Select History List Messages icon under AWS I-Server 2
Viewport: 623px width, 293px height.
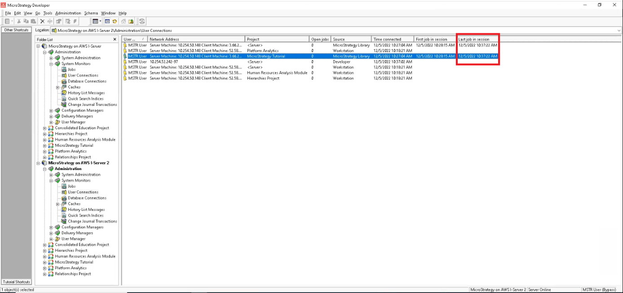coord(64,210)
